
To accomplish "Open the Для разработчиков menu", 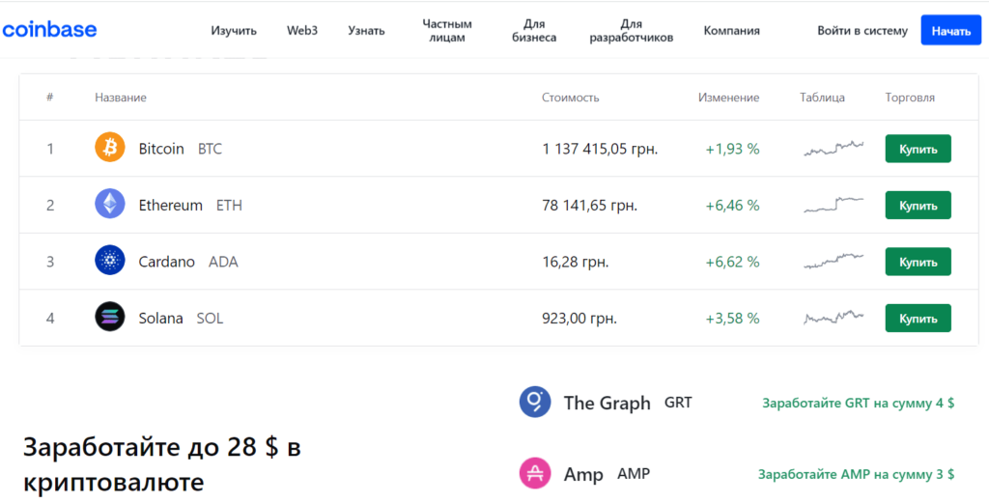I will click(632, 31).
